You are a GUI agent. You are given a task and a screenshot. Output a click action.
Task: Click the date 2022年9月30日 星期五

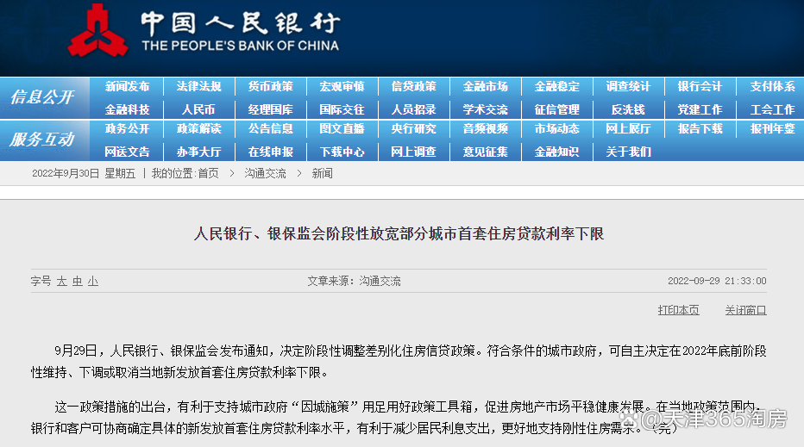84,174
